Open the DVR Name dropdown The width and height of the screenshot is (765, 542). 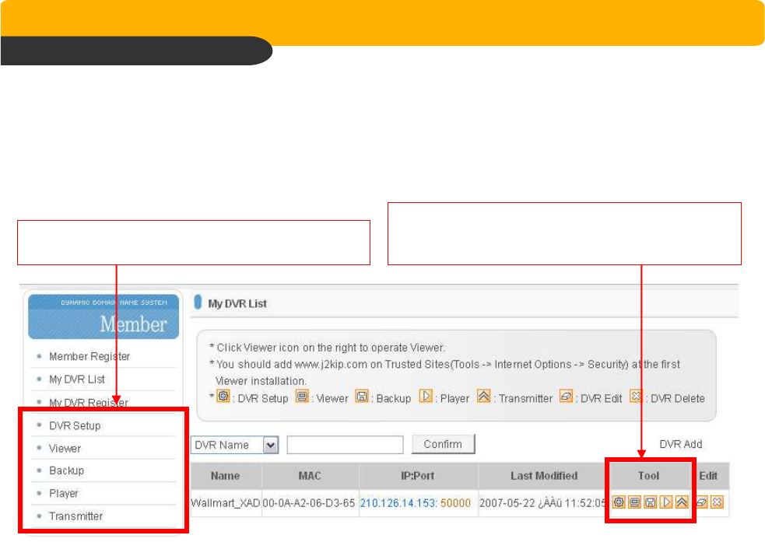pyautogui.click(x=235, y=445)
